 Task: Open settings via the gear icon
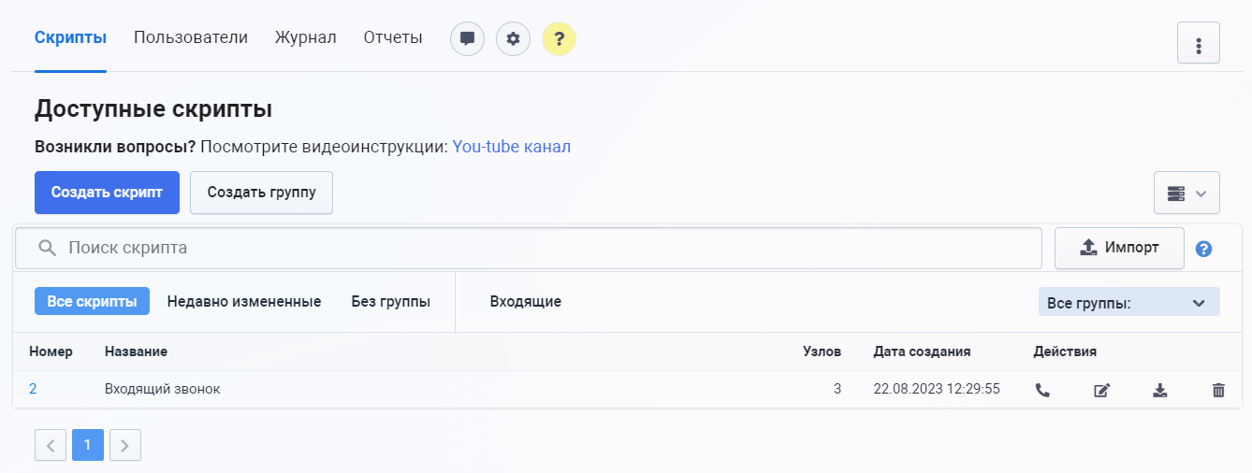tap(513, 39)
